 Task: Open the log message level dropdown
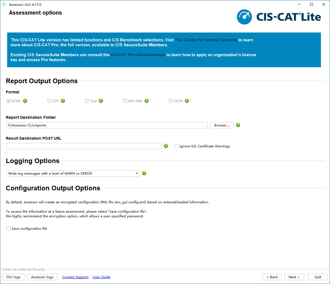73,173
